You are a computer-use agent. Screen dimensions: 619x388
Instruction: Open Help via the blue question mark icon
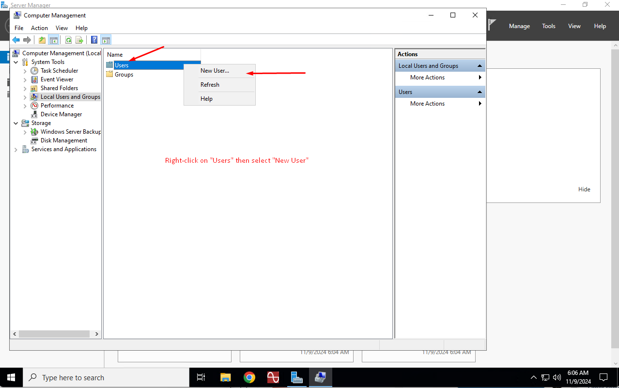[x=94, y=40]
